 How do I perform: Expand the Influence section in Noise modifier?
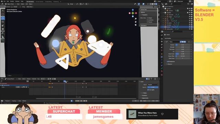(x=169, y=64)
